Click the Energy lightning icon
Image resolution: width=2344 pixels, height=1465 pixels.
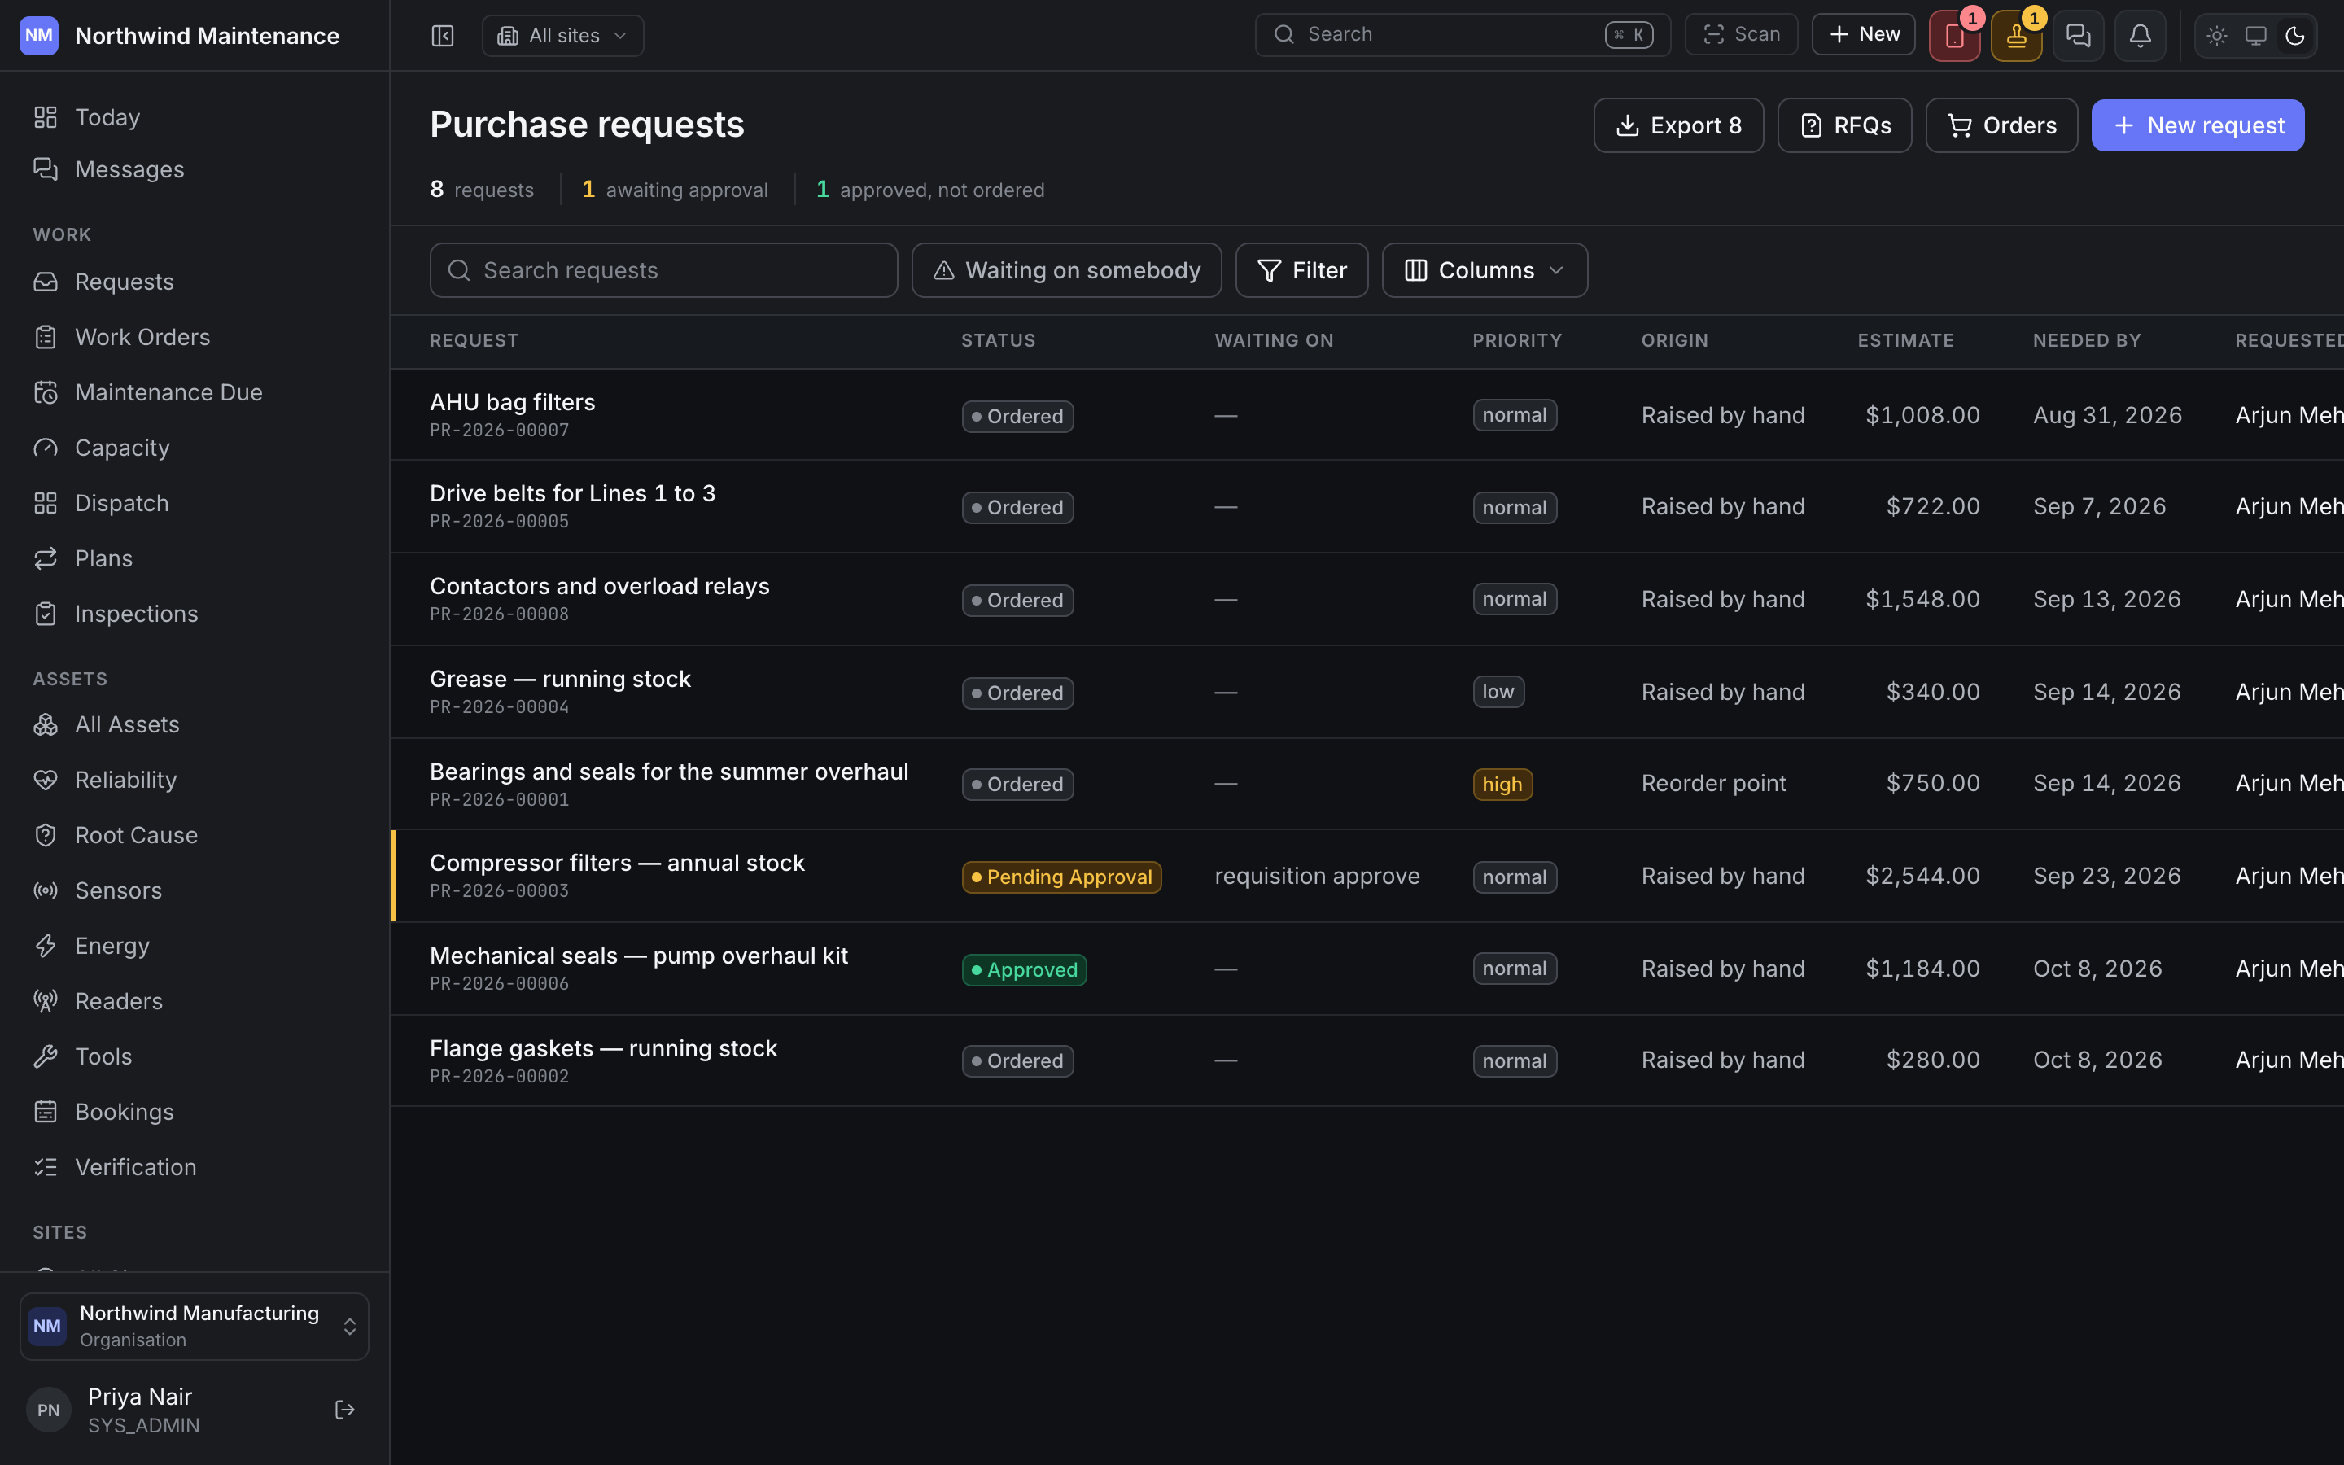pos(46,946)
